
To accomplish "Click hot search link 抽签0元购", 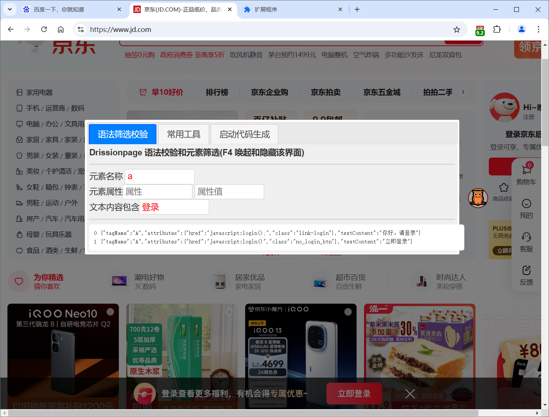I will [x=140, y=55].
